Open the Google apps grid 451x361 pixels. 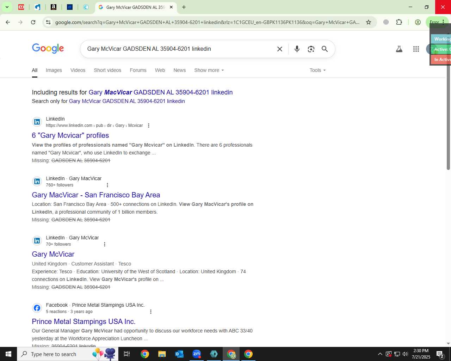tap(416, 49)
